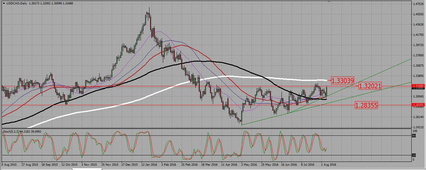The image size is (426, 170).
Task: Click the red 1.32000 tag on price axis
Action: point(418,86)
